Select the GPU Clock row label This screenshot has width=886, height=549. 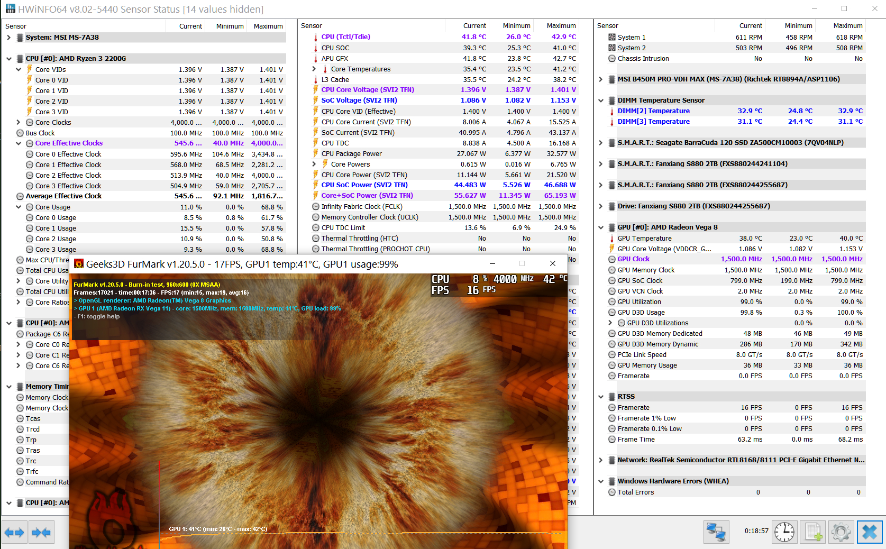click(x=633, y=259)
